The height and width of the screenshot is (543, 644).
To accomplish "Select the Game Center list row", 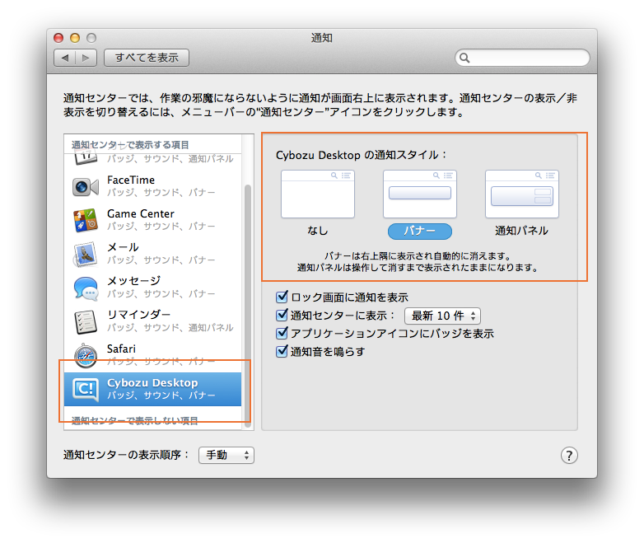I will [153, 220].
